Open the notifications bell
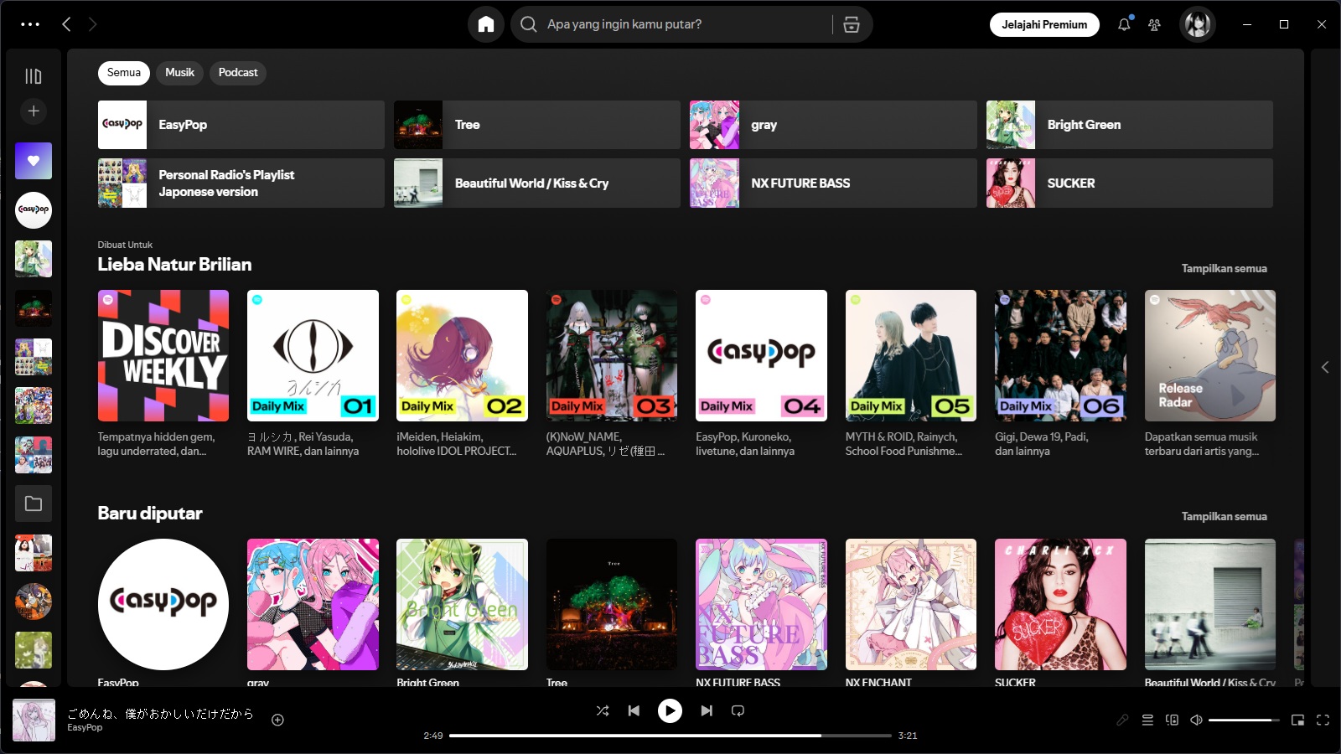The height and width of the screenshot is (754, 1341). click(x=1124, y=24)
